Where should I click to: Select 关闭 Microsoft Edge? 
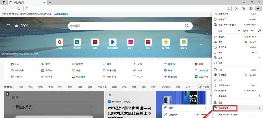pos(237,115)
